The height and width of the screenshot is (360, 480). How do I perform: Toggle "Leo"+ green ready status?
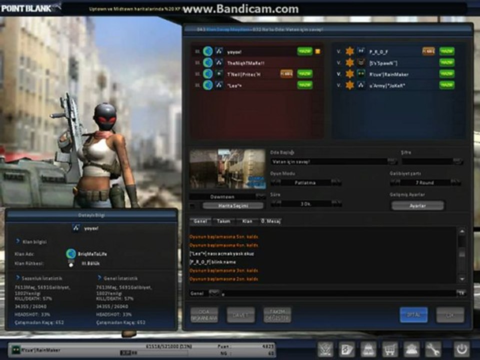tap(305, 84)
